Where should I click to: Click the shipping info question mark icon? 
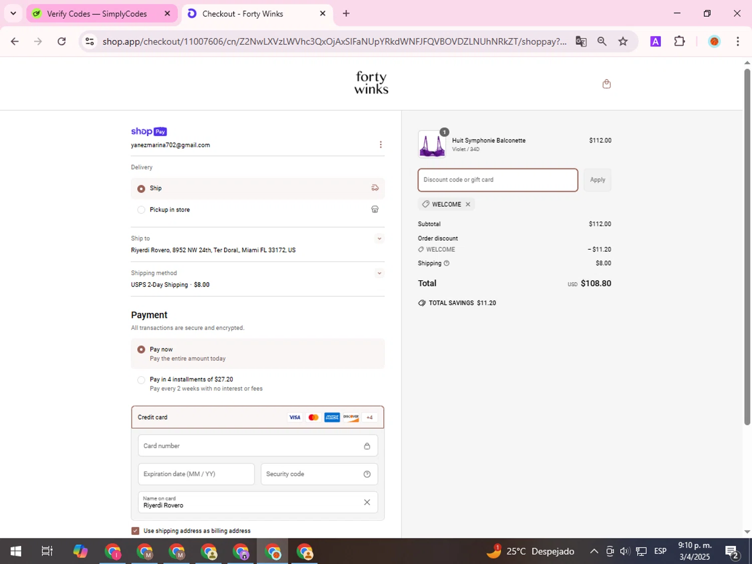pyautogui.click(x=446, y=263)
